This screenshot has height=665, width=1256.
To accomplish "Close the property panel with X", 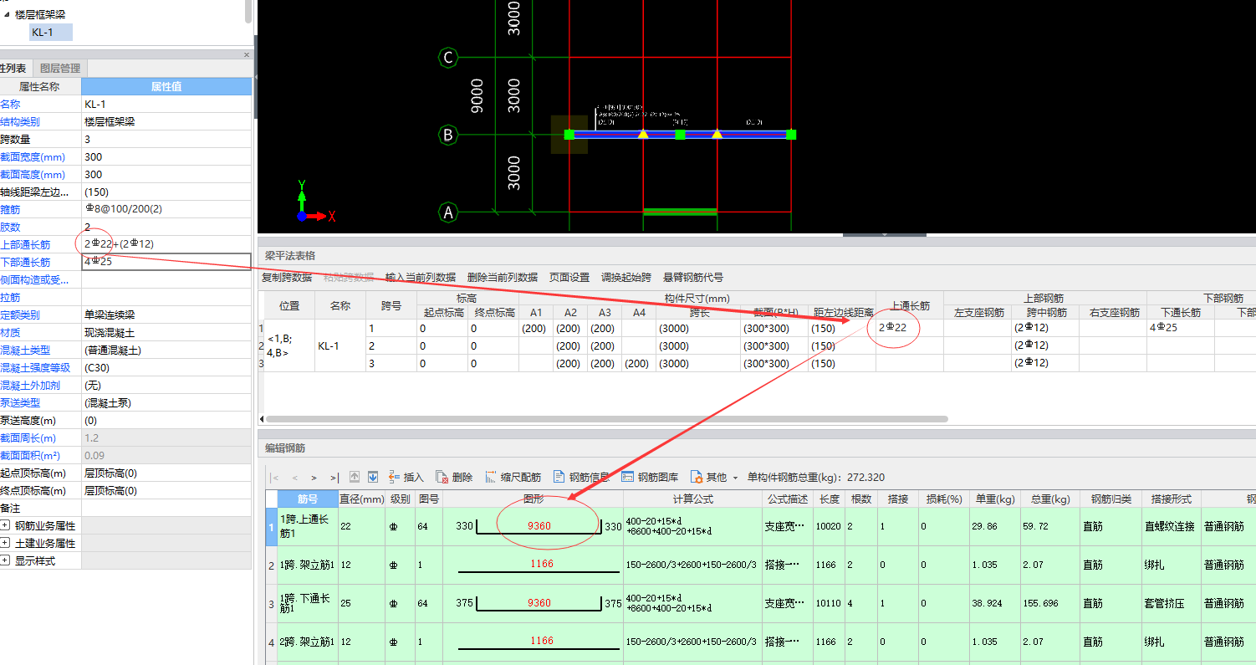I will click(247, 55).
